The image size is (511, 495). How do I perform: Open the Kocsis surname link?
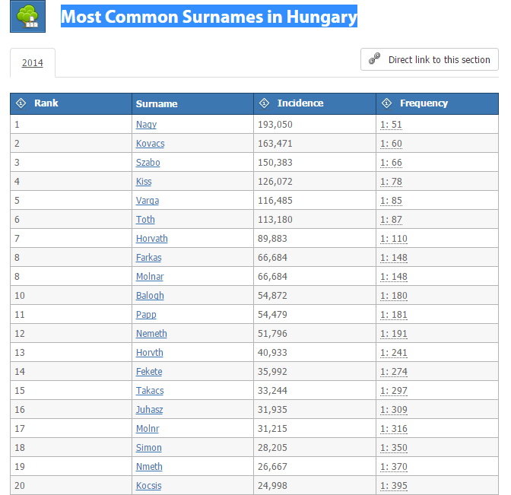click(x=148, y=486)
